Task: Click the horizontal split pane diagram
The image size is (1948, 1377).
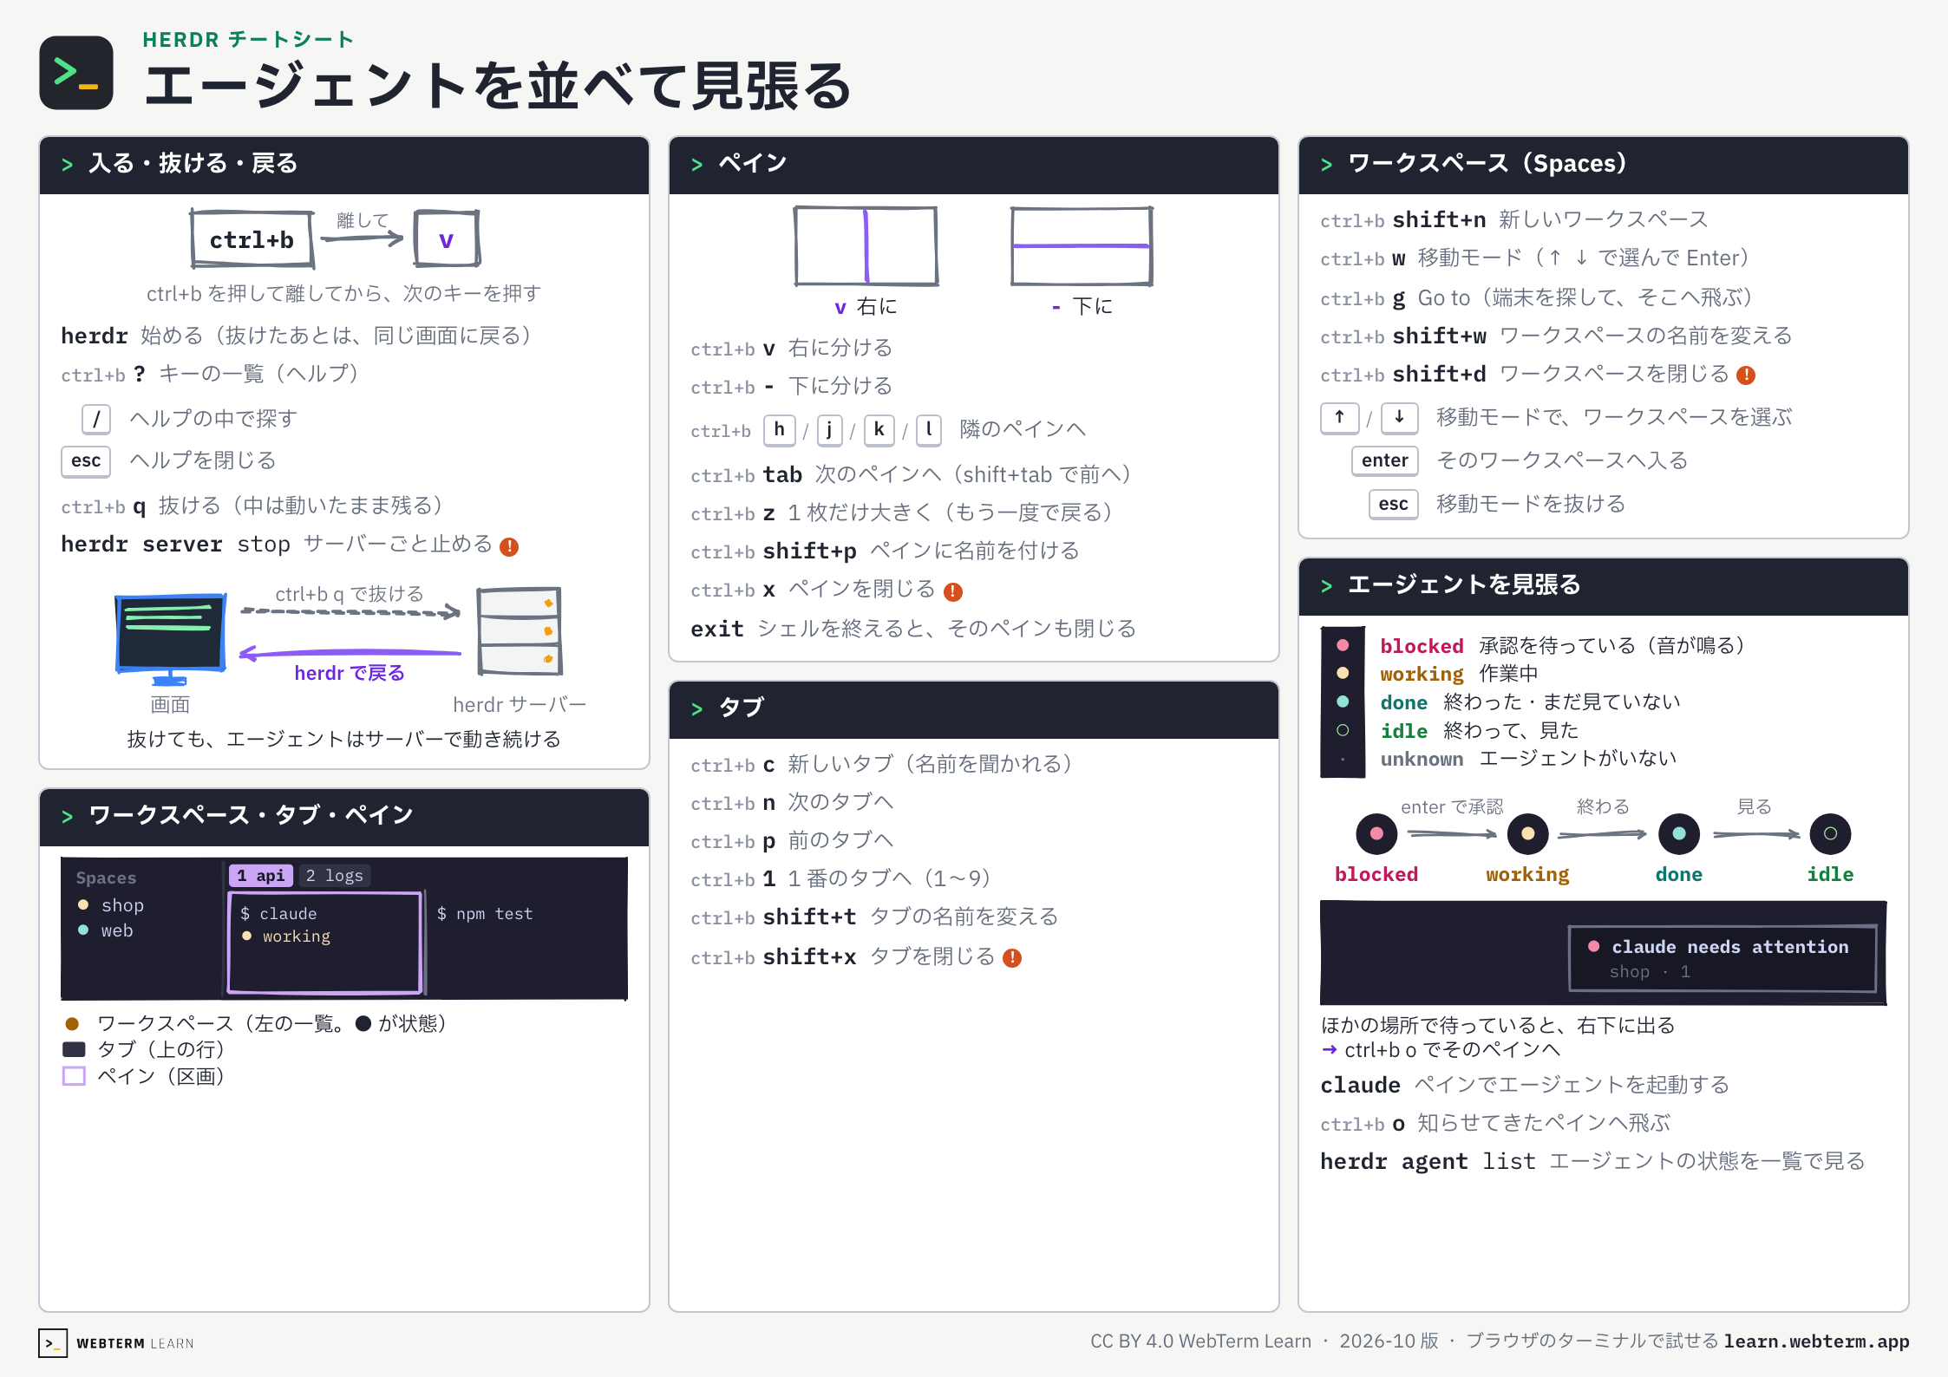Action: [1082, 246]
